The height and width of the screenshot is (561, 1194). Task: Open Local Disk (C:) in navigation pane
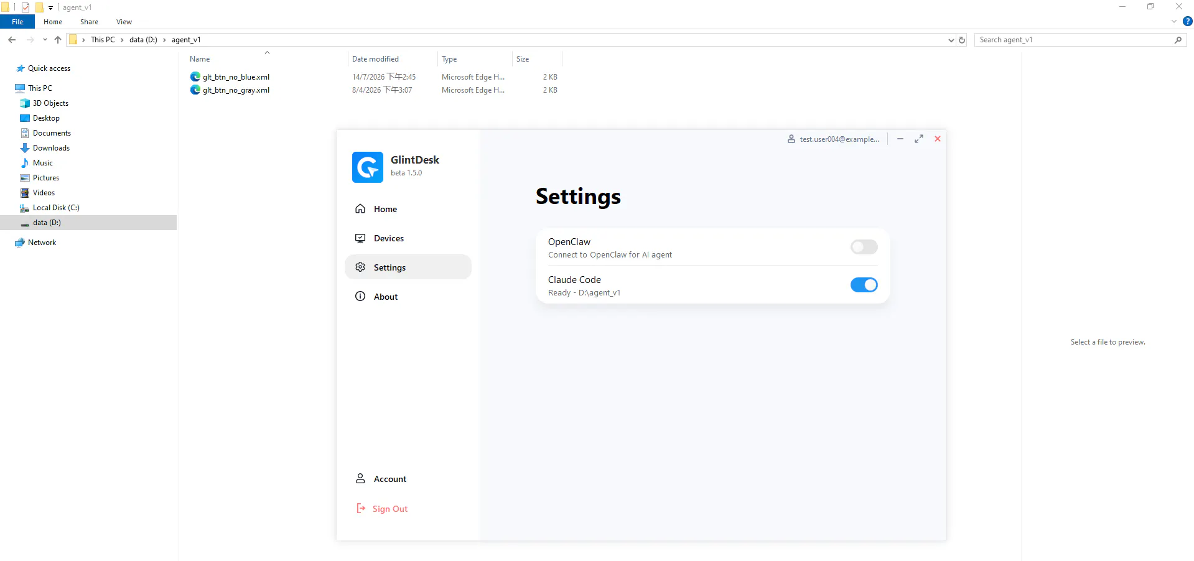(56, 208)
